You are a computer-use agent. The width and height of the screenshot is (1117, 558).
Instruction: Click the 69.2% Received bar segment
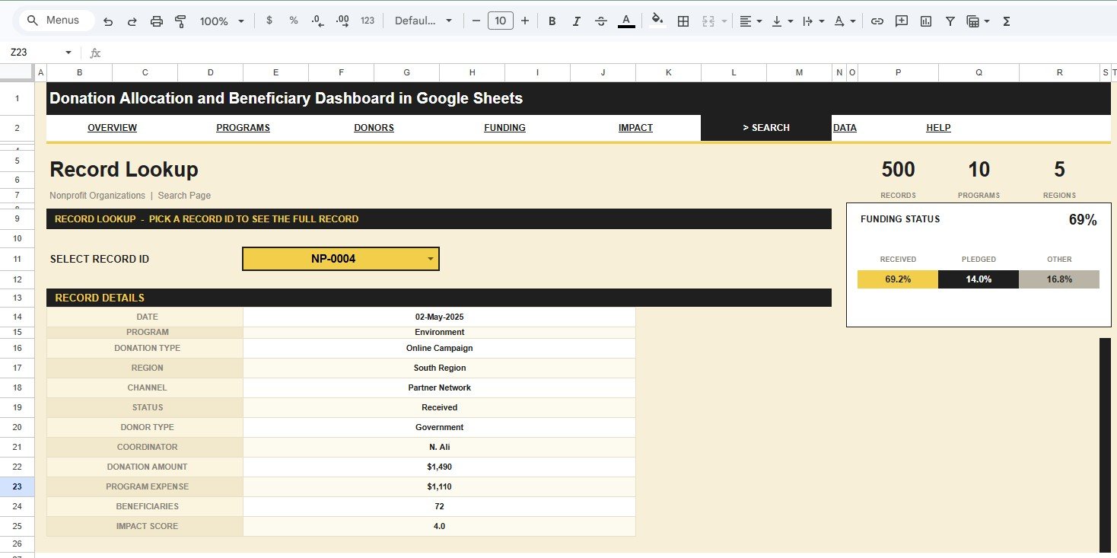pos(898,279)
